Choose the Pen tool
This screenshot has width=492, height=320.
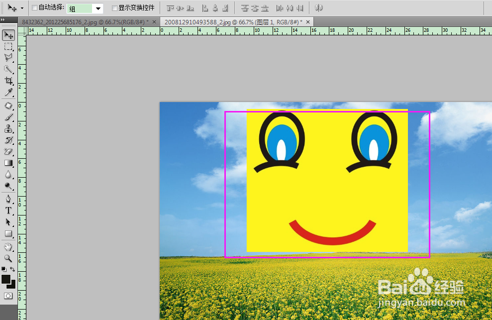coord(8,199)
